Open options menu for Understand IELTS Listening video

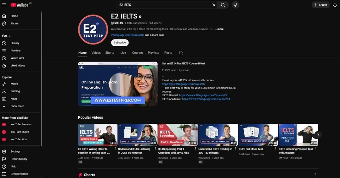(x=155, y=149)
